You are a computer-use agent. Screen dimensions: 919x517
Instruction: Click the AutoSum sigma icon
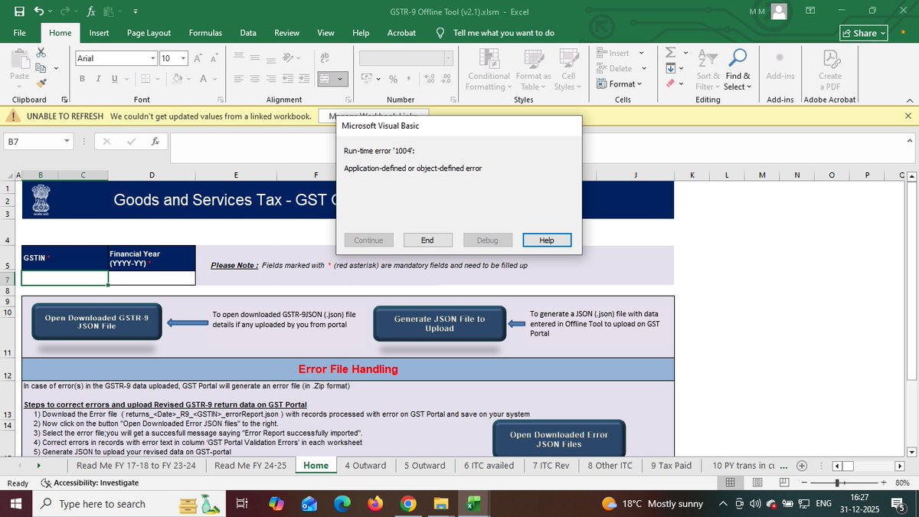670,52
